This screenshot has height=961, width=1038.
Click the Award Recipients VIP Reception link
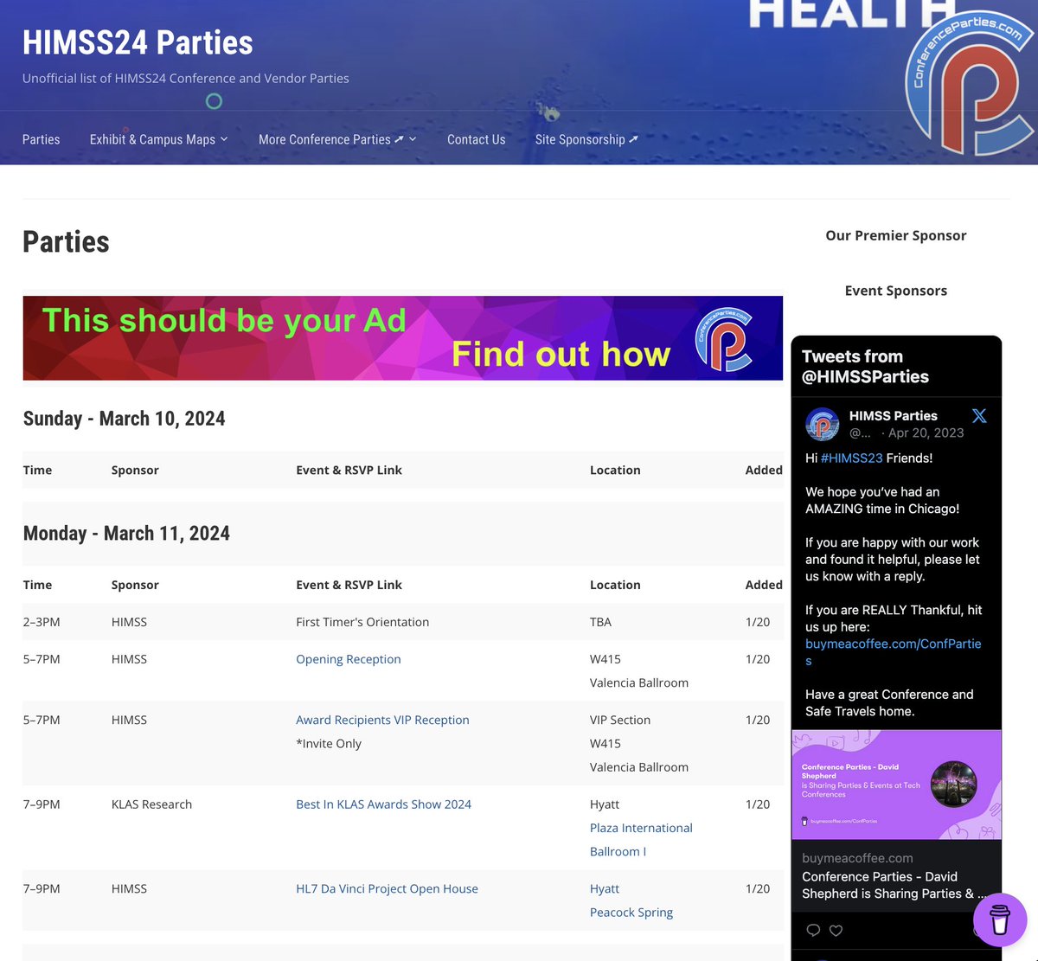(382, 720)
